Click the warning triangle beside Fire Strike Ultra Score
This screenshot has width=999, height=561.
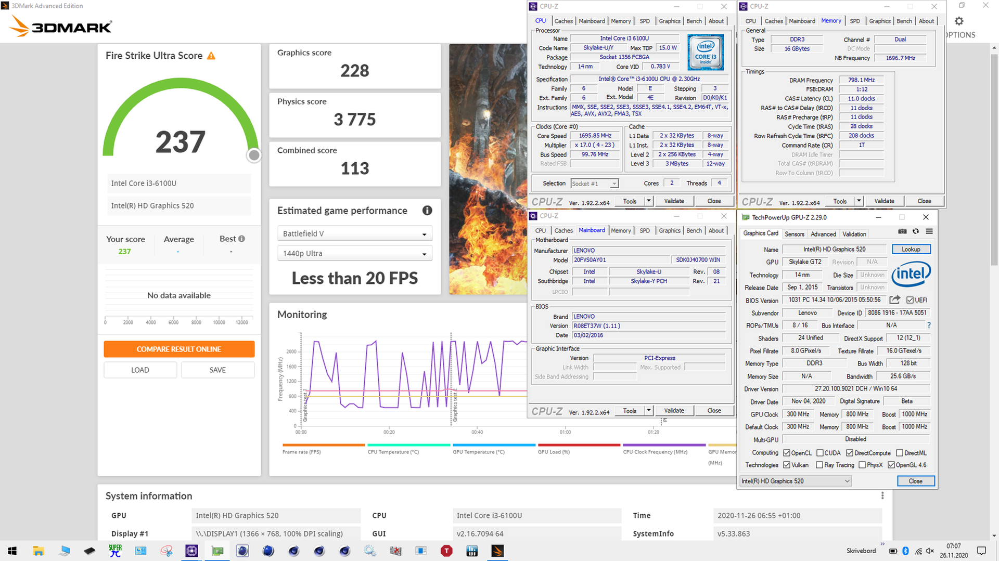(x=211, y=56)
